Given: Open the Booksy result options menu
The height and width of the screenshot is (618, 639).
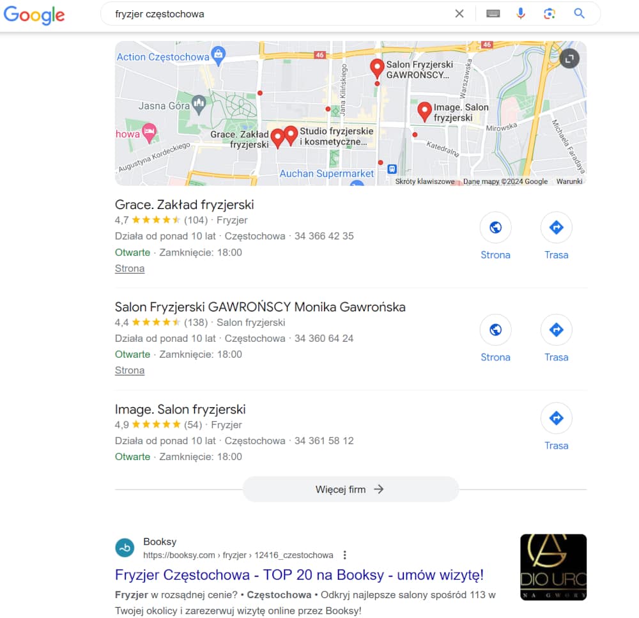Looking at the screenshot, I should pos(345,555).
